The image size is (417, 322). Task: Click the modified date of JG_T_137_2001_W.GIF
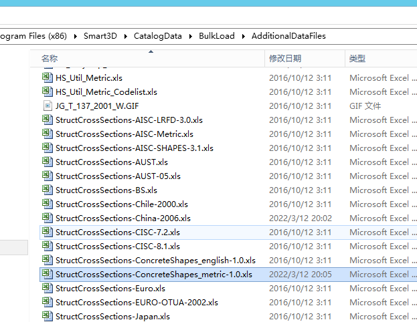(x=300, y=106)
